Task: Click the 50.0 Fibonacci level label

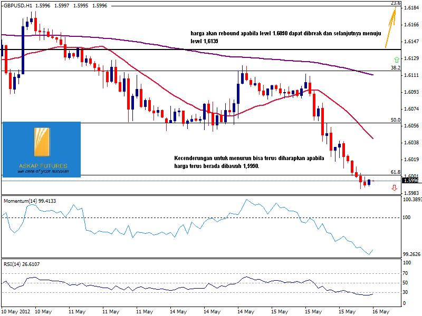Action: pyautogui.click(x=395, y=120)
